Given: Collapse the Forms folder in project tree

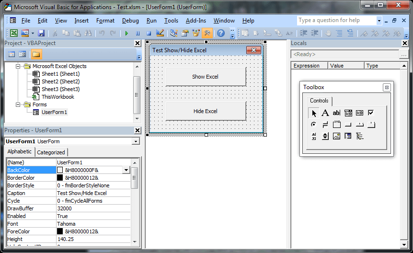Looking at the screenshot, I should 18,104.
